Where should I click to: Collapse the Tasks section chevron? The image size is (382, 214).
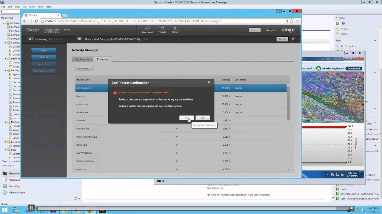click(375, 40)
